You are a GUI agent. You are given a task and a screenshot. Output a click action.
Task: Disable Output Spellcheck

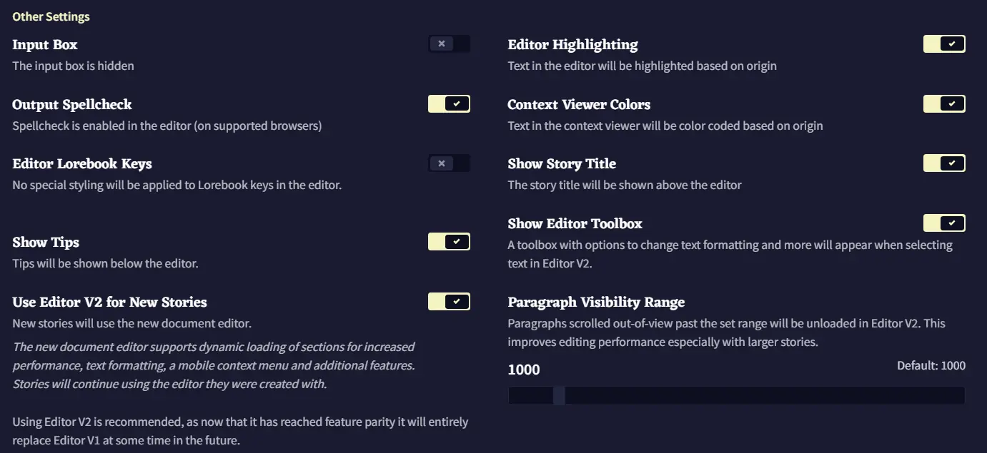click(x=449, y=103)
